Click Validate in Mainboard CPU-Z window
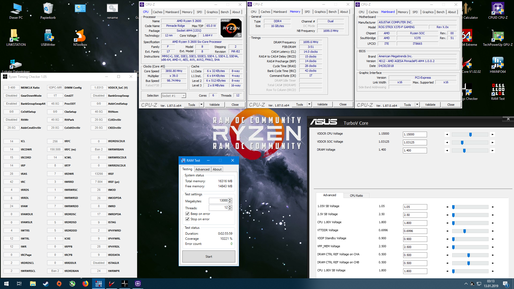The image size is (514, 289). point(430,105)
